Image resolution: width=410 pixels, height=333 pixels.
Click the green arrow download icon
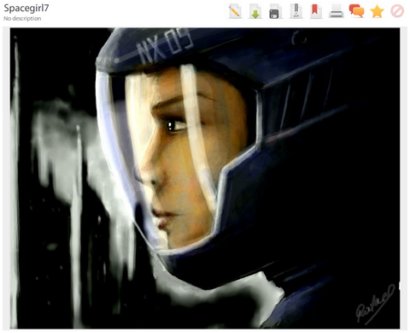point(255,12)
